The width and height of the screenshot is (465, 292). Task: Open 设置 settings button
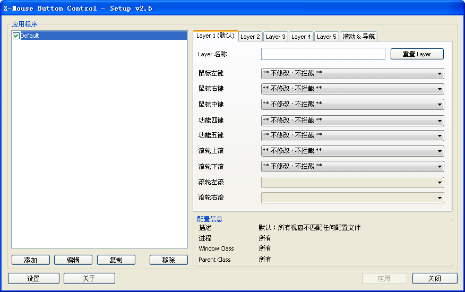[x=33, y=278]
